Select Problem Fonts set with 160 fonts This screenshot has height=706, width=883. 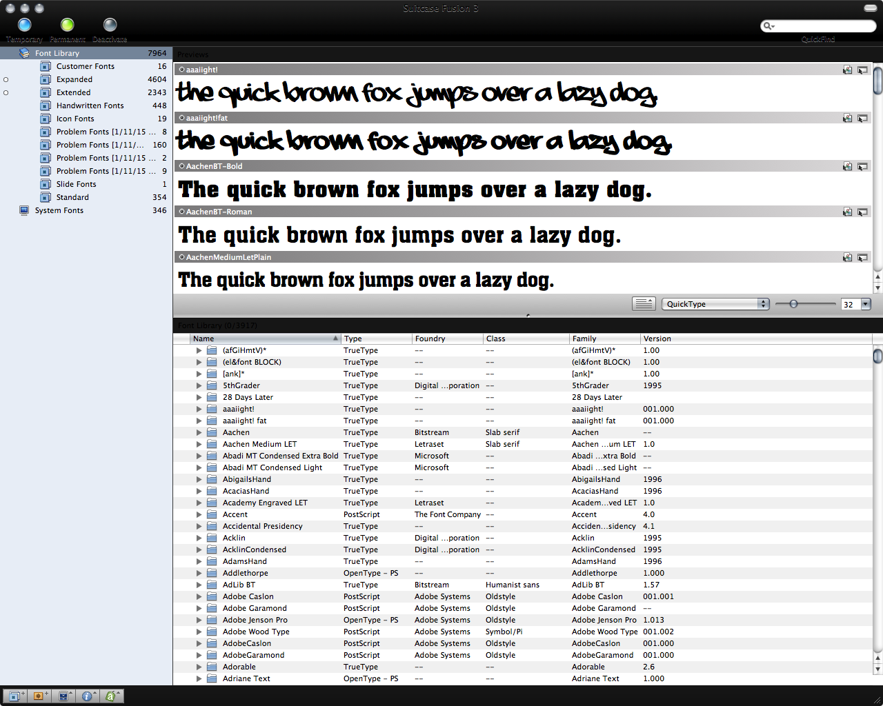pyautogui.click(x=86, y=145)
